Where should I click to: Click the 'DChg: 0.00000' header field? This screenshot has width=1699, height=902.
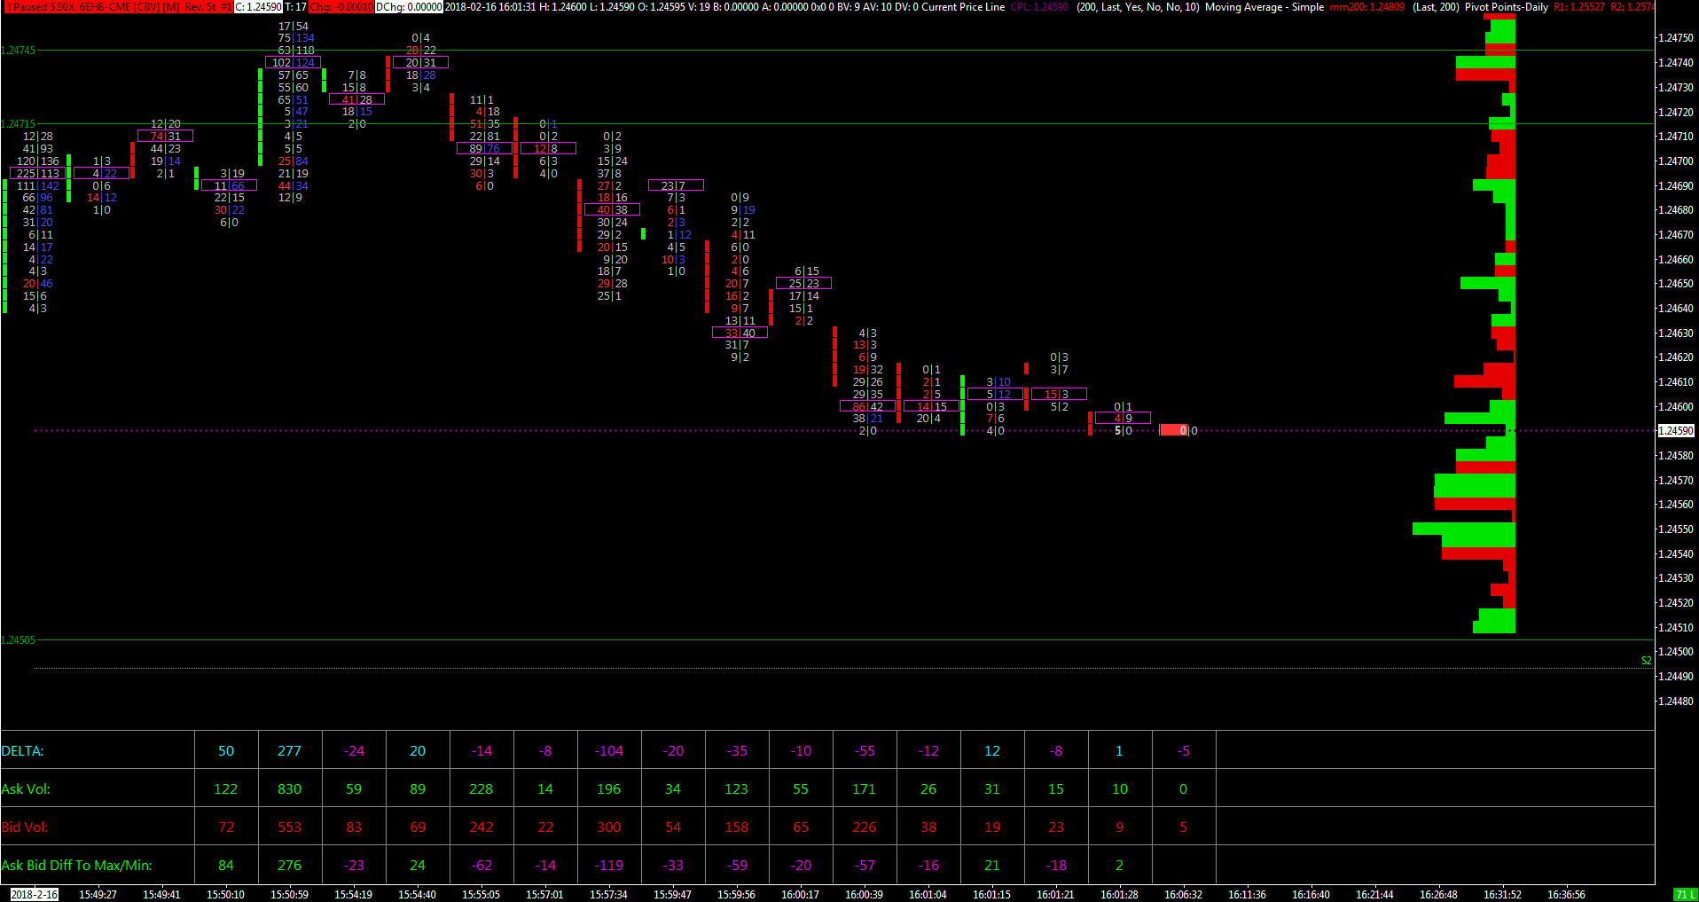click(x=409, y=7)
